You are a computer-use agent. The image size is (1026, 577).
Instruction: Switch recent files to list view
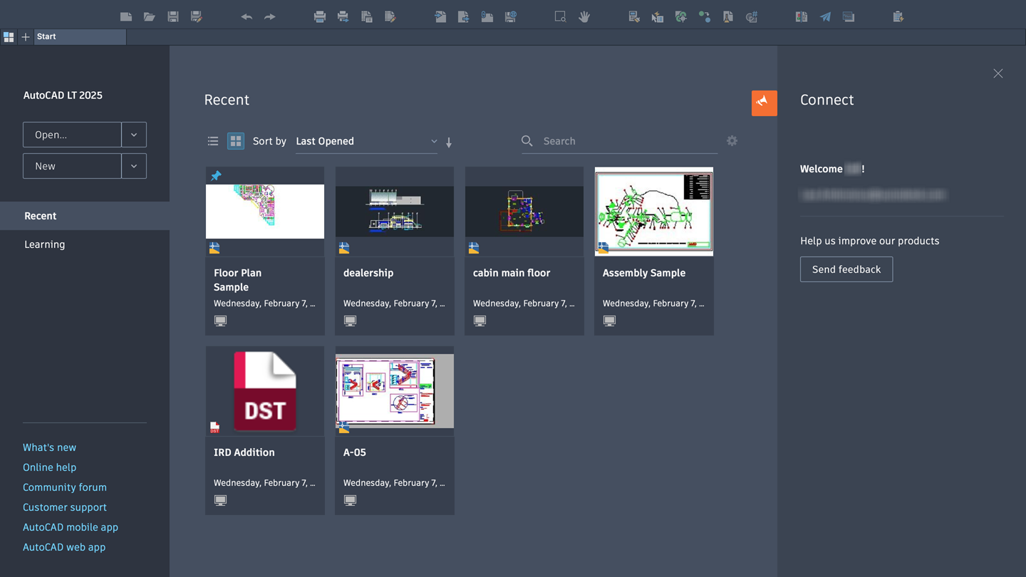point(213,141)
